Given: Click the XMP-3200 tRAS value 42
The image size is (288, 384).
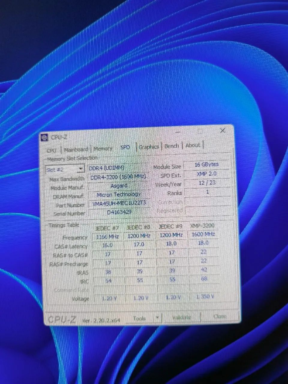Looking at the screenshot, I should tap(204, 270).
